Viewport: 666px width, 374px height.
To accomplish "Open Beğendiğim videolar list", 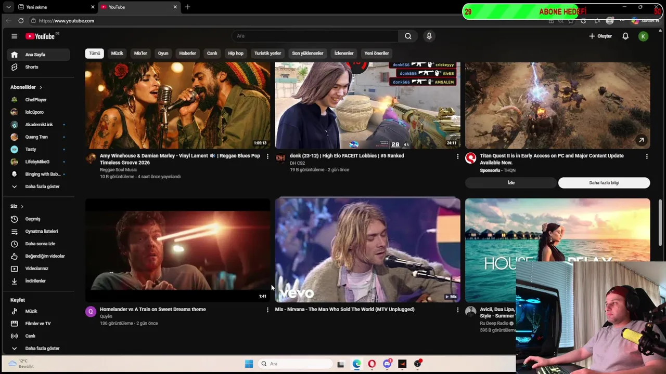I will click(x=39, y=256).
